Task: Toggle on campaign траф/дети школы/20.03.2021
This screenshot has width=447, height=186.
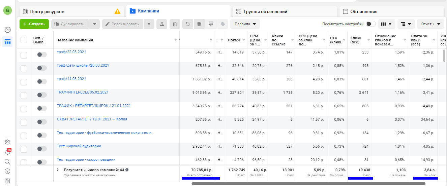Action: click(42, 68)
